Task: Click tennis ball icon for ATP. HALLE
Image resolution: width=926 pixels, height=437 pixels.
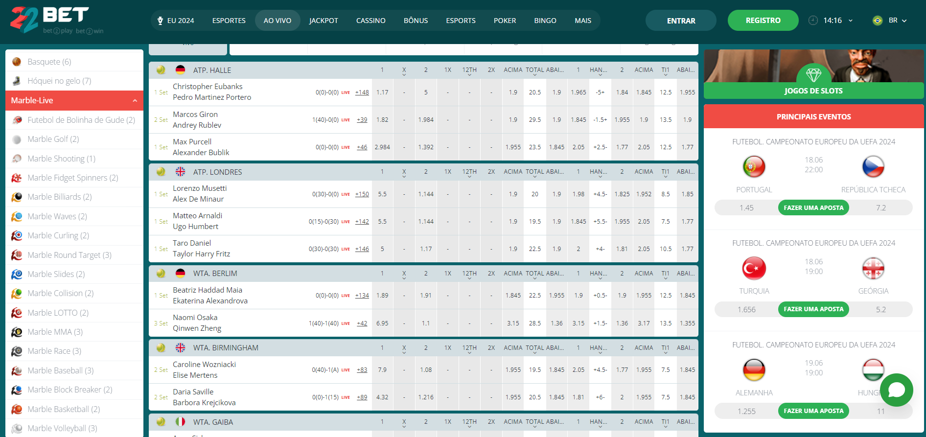Action: [161, 70]
